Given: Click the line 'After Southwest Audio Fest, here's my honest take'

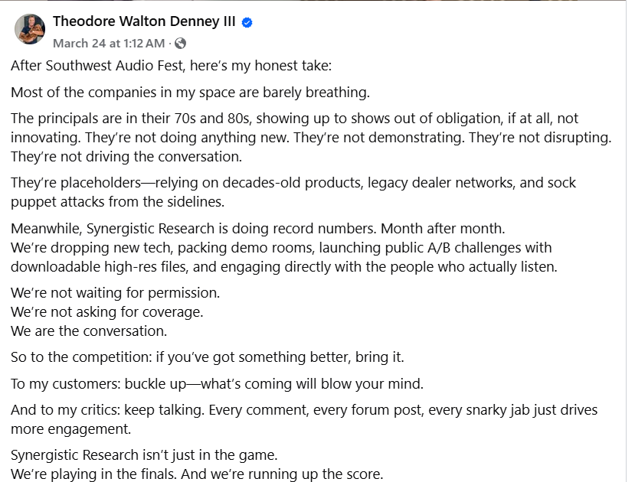Looking at the screenshot, I should point(172,66).
